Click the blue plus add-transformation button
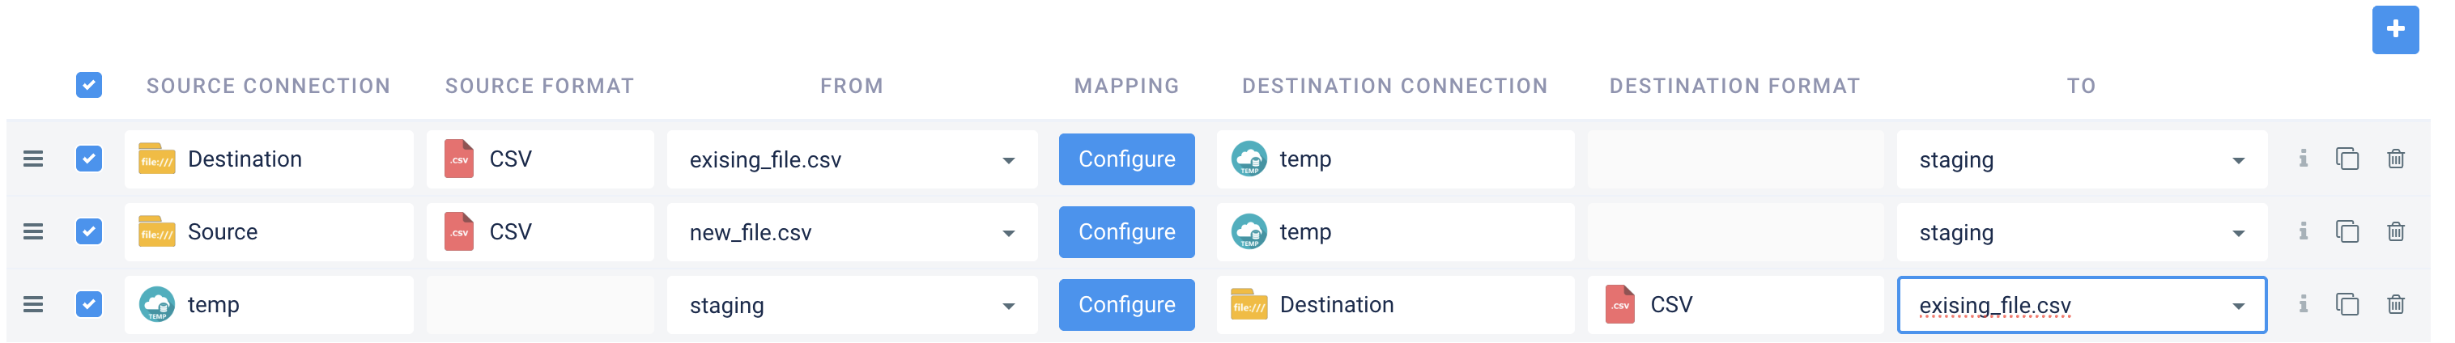 2394,30
